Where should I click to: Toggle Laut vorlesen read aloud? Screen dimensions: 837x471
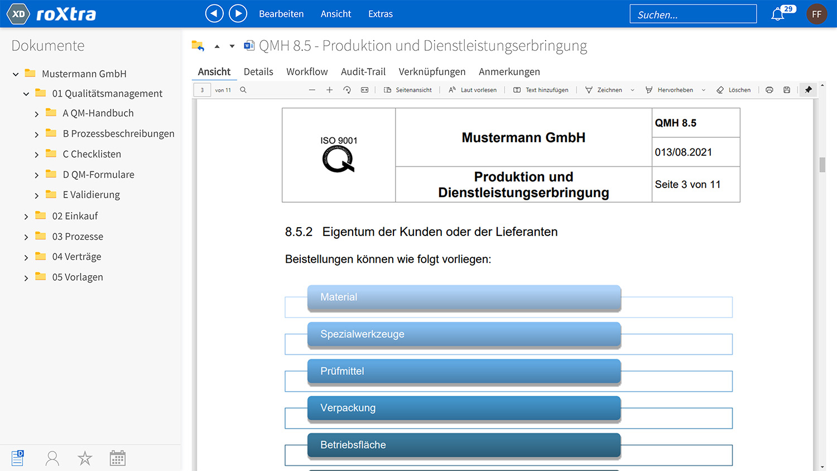pos(473,90)
